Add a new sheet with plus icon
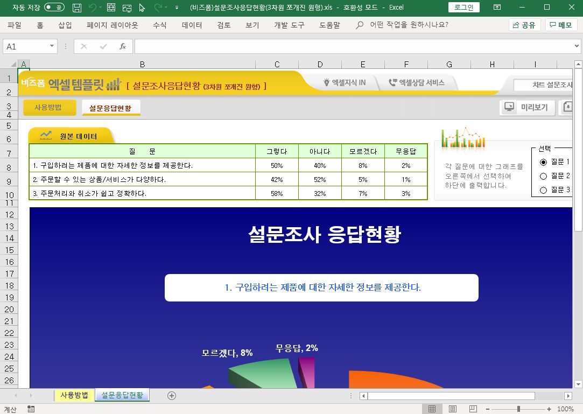Screen dimensions: 583x414 tap(172, 396)
